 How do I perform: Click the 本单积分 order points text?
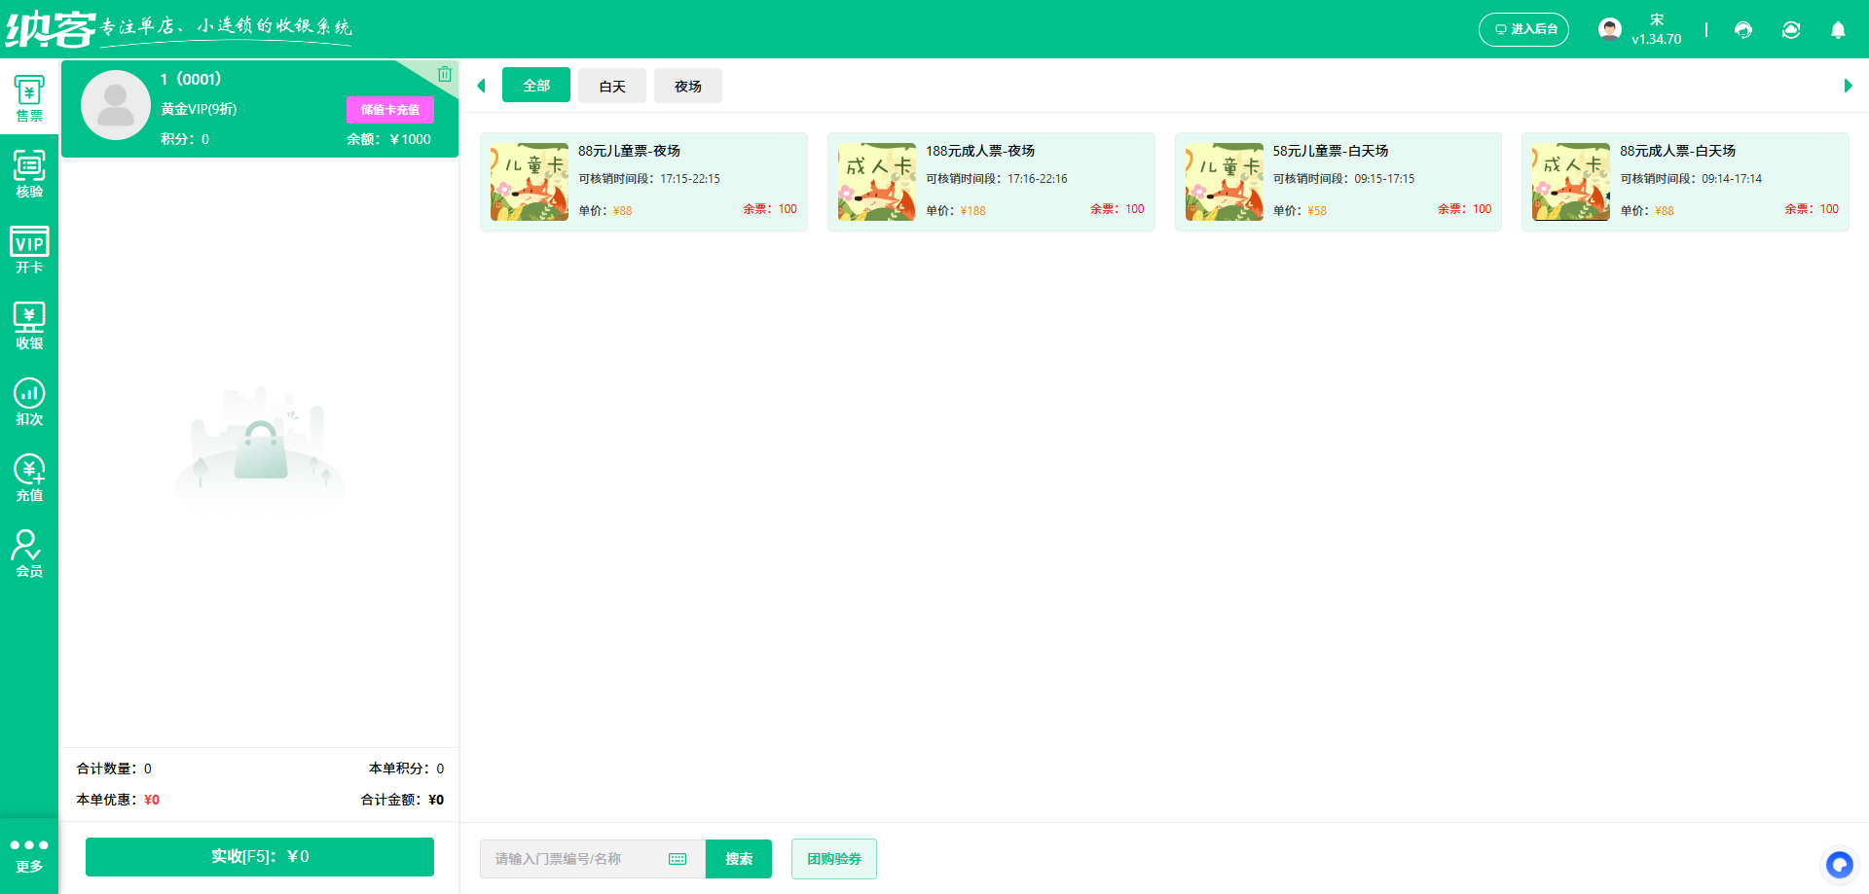pos(406,769)
